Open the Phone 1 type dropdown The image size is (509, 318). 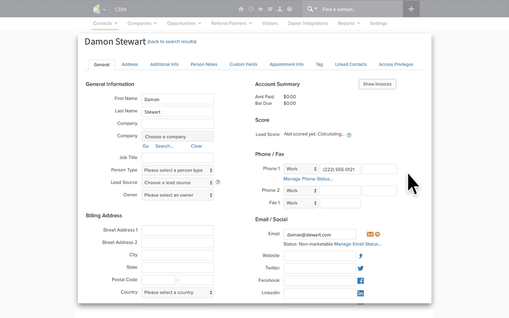pyautogui.click(x=300, y=169)
